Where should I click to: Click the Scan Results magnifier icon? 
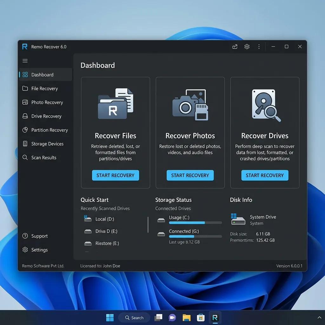pyautogui.click(x=25, y=157)
